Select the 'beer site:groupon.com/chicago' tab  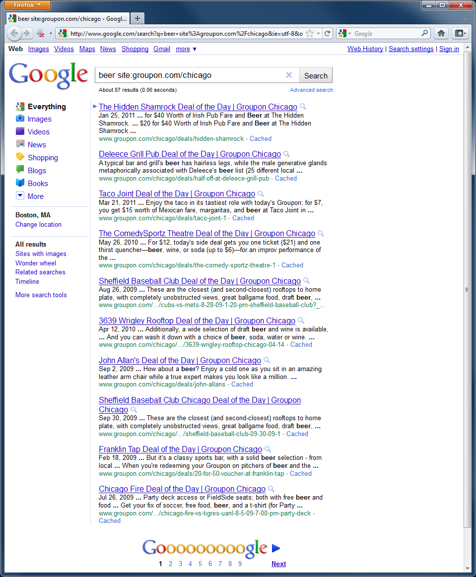point(68,18)
